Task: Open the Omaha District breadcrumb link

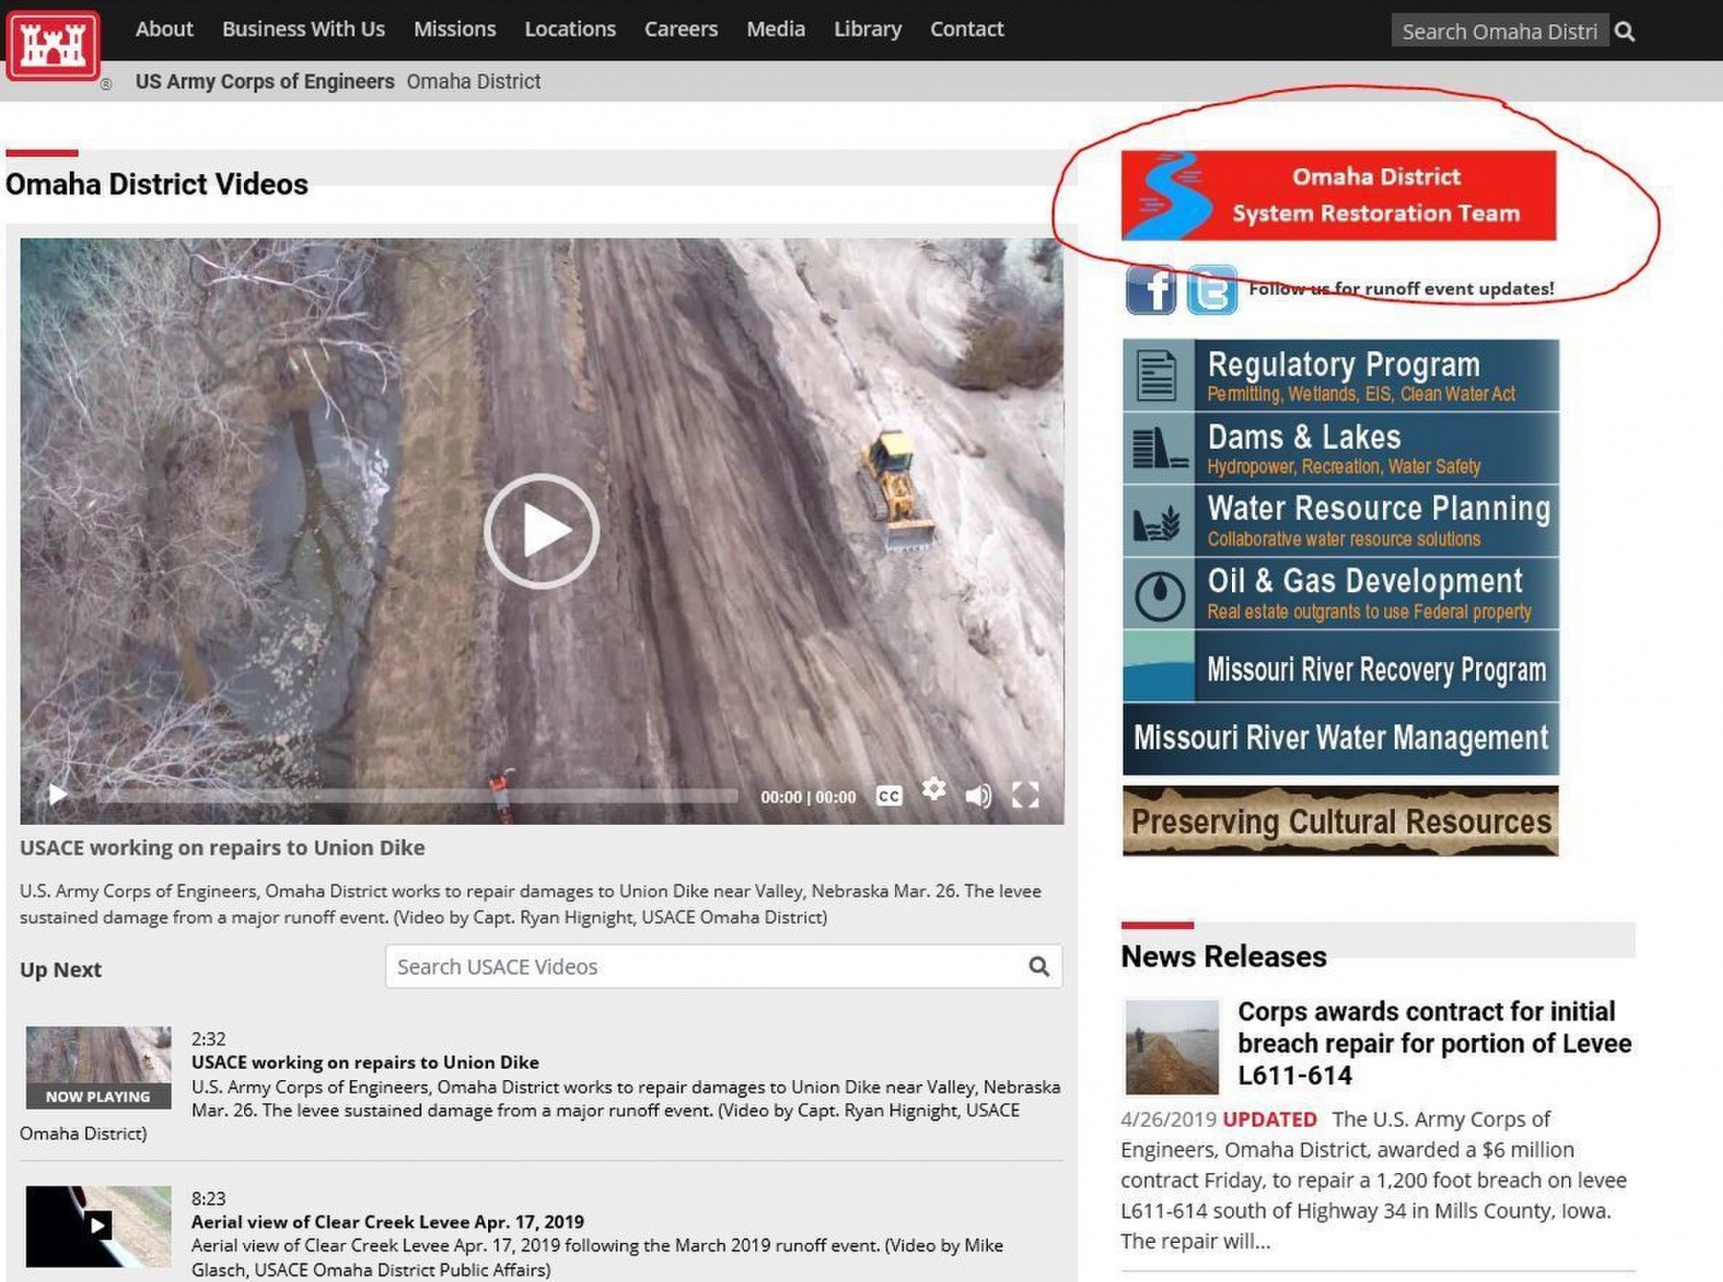Action: pos(473,81)
